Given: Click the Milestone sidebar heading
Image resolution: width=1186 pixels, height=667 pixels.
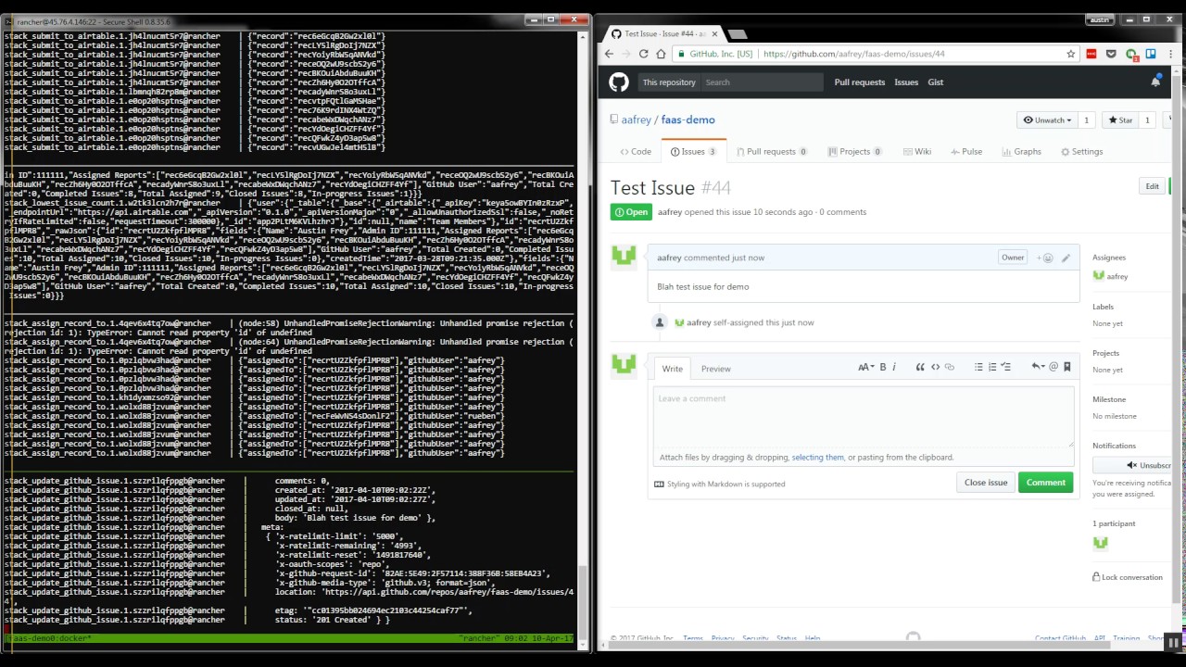Looking at the screenshot, I should [1109, 399].
